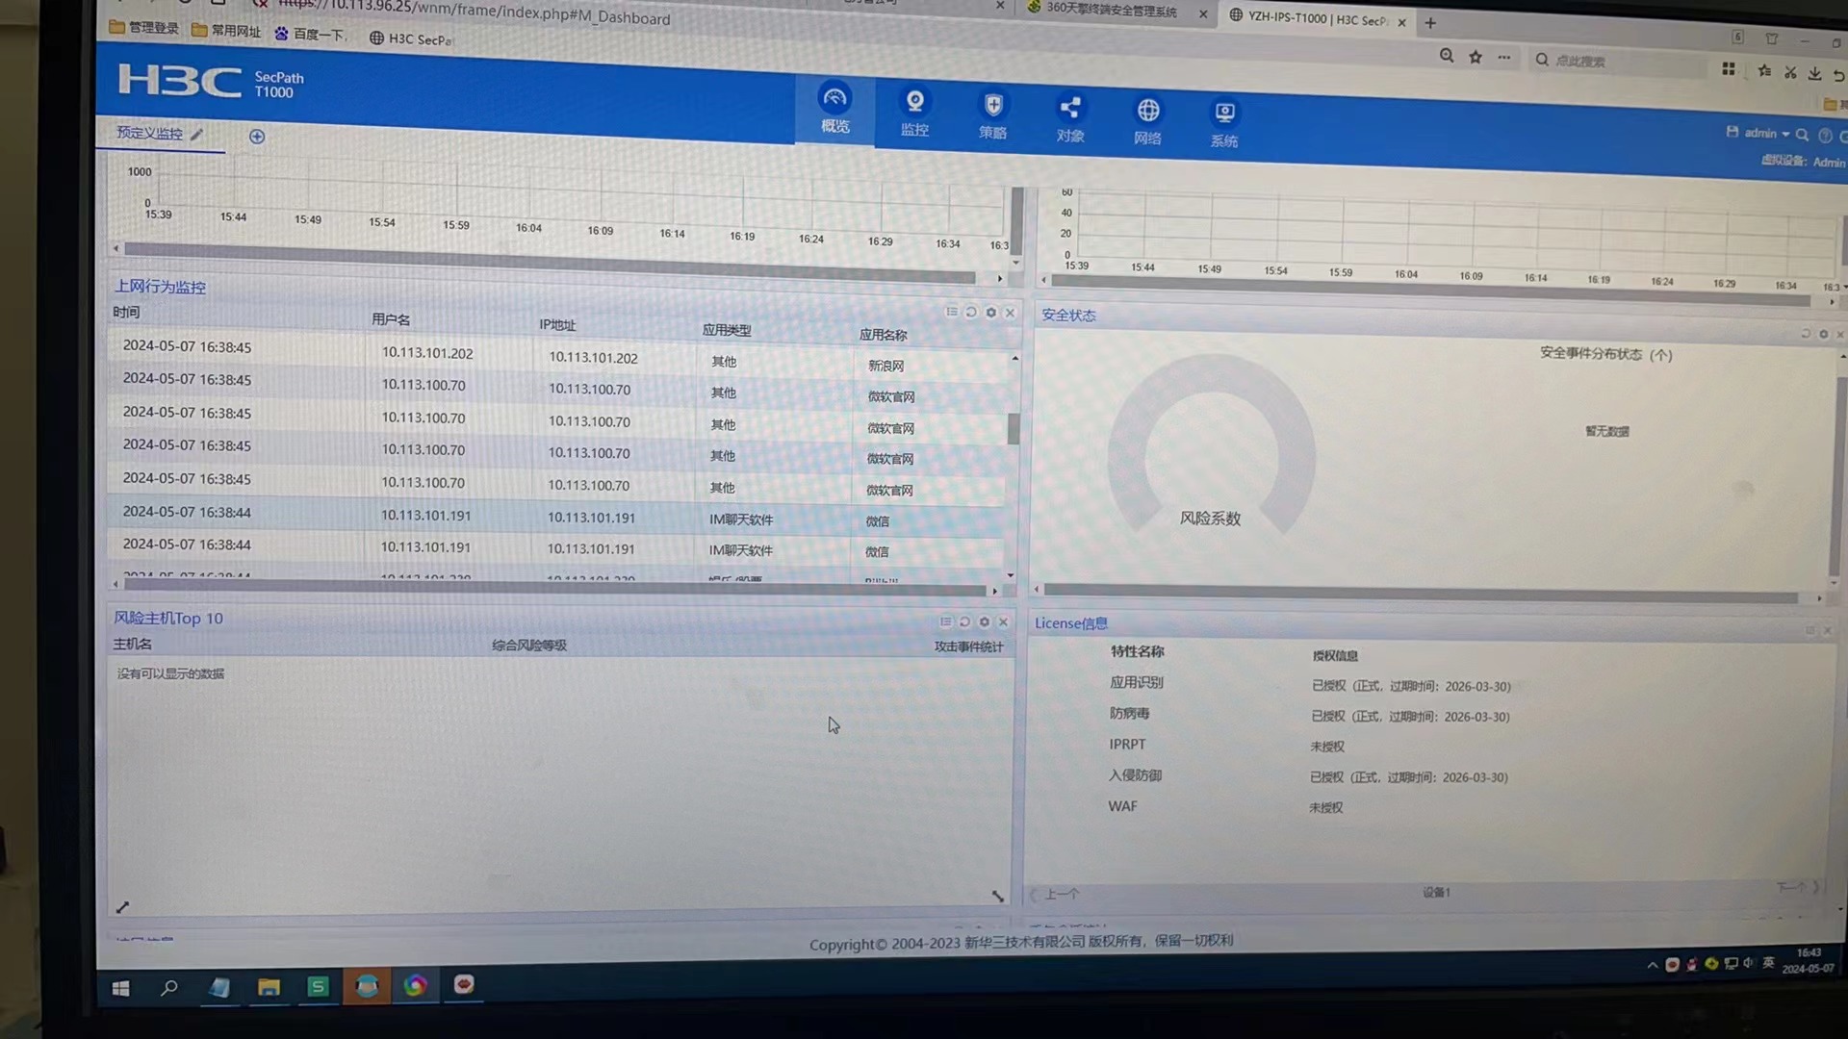Open Windows Start menu
This screenshot has width=1848, height=1039.
point(120,988)
